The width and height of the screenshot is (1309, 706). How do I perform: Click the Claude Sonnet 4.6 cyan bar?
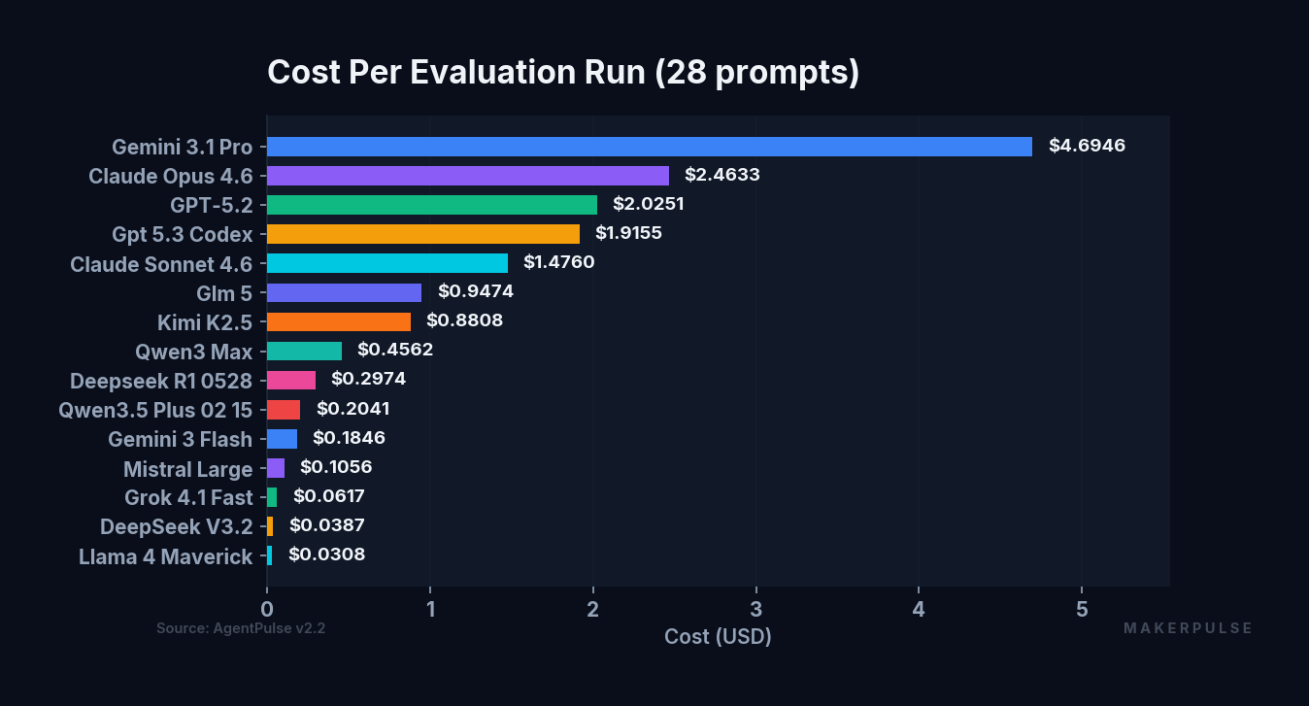pyautogui.click(x=387, y=263)
